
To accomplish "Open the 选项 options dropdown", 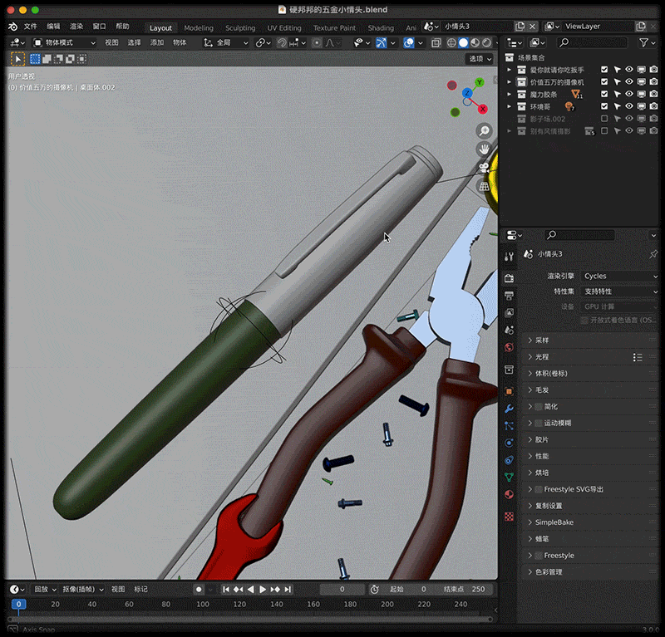I will (x=480, y=59).
